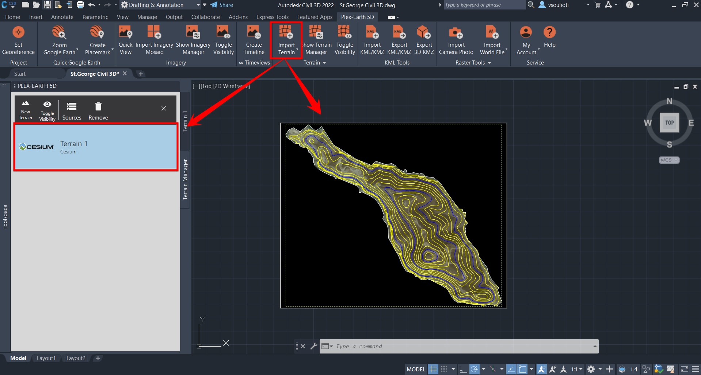Switch to the Express Tools ribbon tab
701x375 pixels.
click(x=272, y=17)
